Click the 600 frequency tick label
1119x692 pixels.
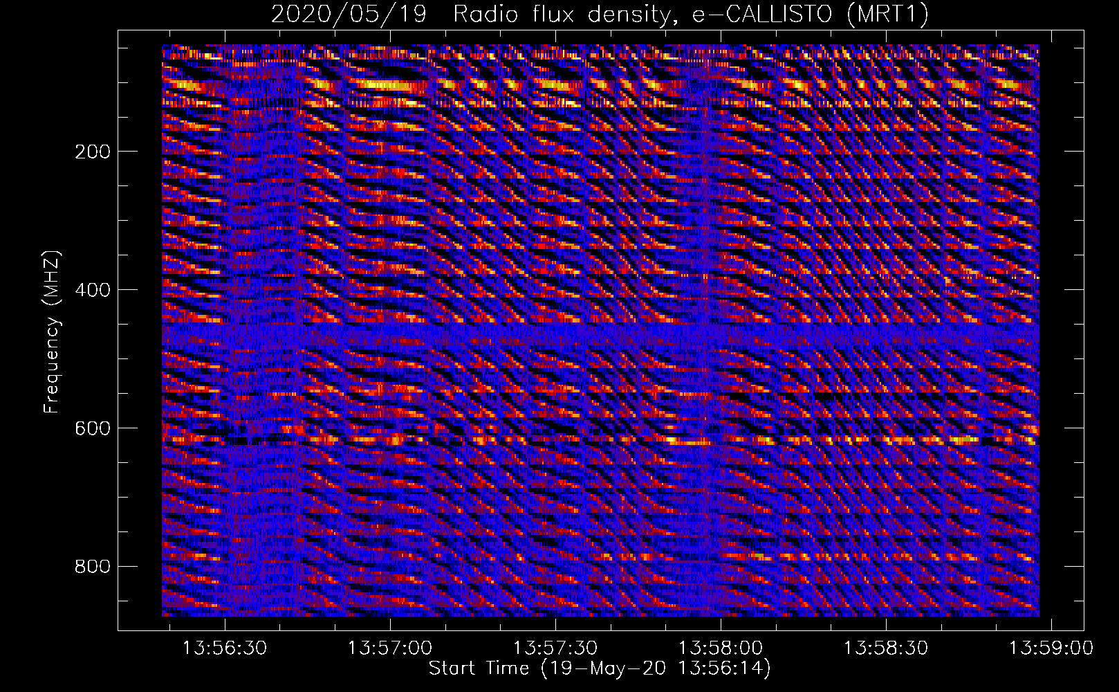(x=93, y=428)
